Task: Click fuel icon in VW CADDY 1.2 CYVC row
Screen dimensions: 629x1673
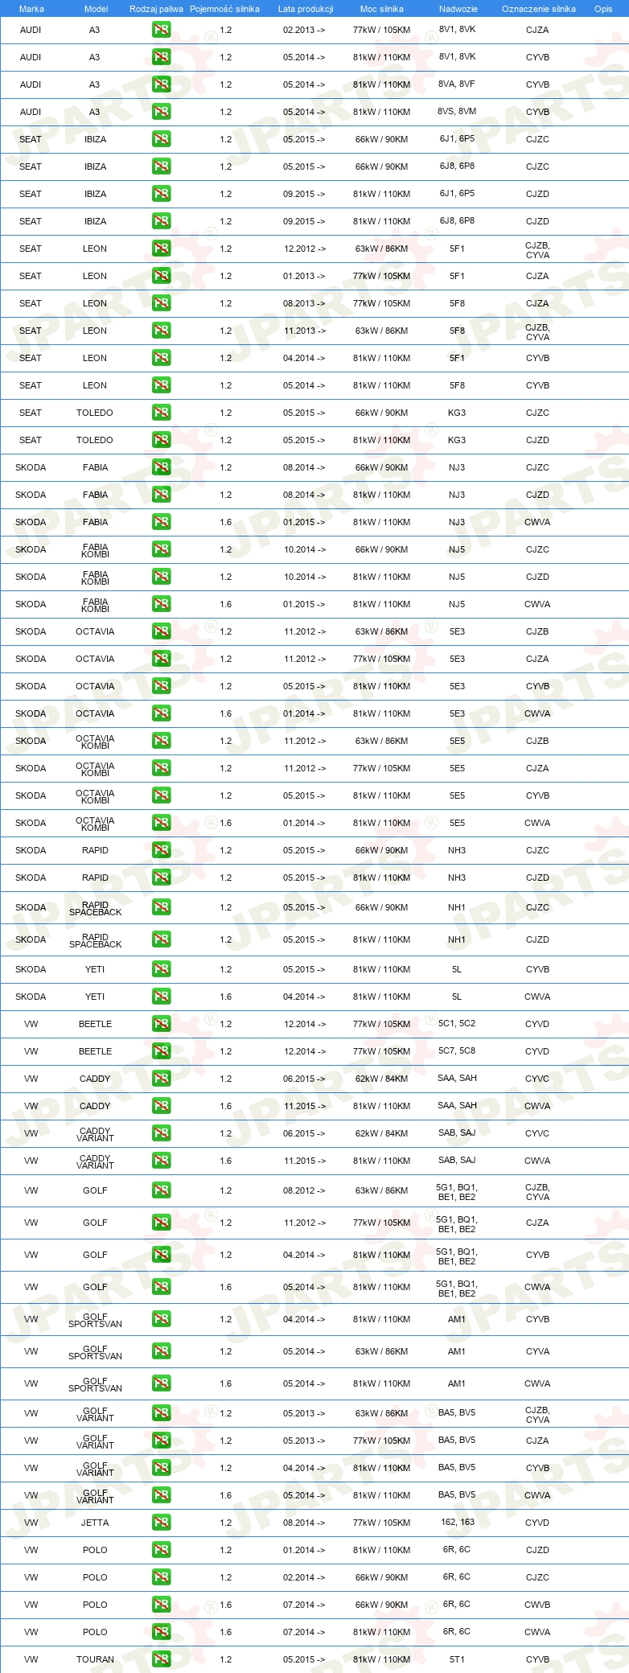Action: tap(161, 1079)
